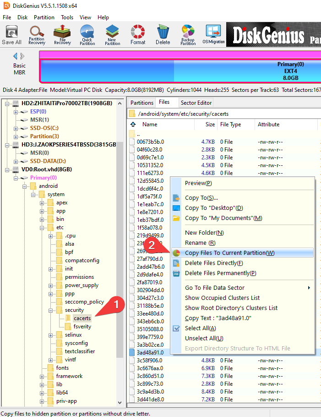
Task: Click the Save All toolbar icon
Action: [x=11, y=34]
